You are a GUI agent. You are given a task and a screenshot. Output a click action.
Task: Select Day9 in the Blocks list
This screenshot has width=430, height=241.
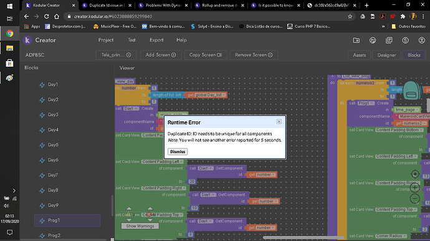click(x=67, y=205)
